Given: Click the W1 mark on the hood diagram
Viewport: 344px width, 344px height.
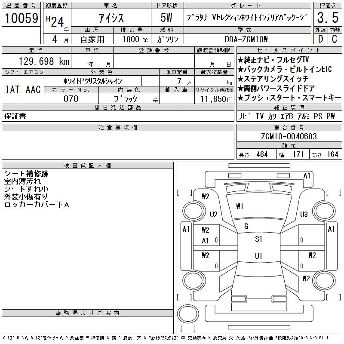Looking at the screenshot, I should coord(240,206).
